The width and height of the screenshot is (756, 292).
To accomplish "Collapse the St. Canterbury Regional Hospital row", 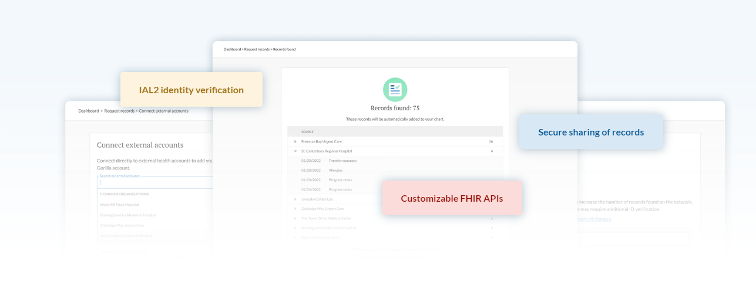I will point(295,151).
